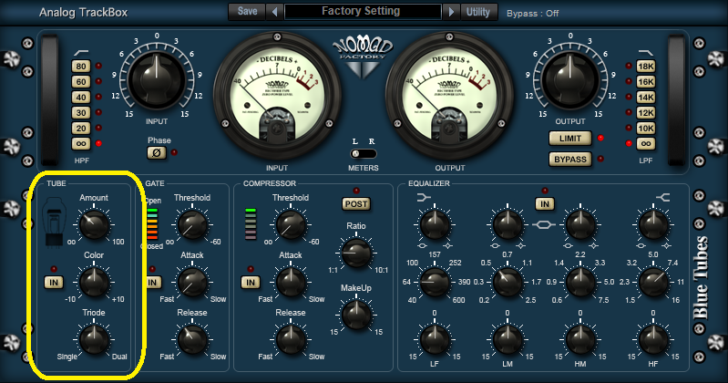Image resolution: width=728 pixels, height=383 pixels.
Task: Toggle the Compressor IN button
Action: pos(251,282)
